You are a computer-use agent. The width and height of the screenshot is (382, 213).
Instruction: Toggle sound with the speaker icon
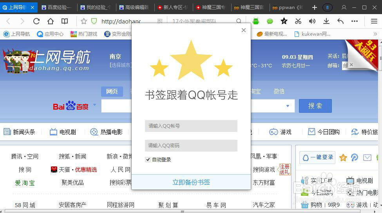pyautogui.click(x=312, y=21)
